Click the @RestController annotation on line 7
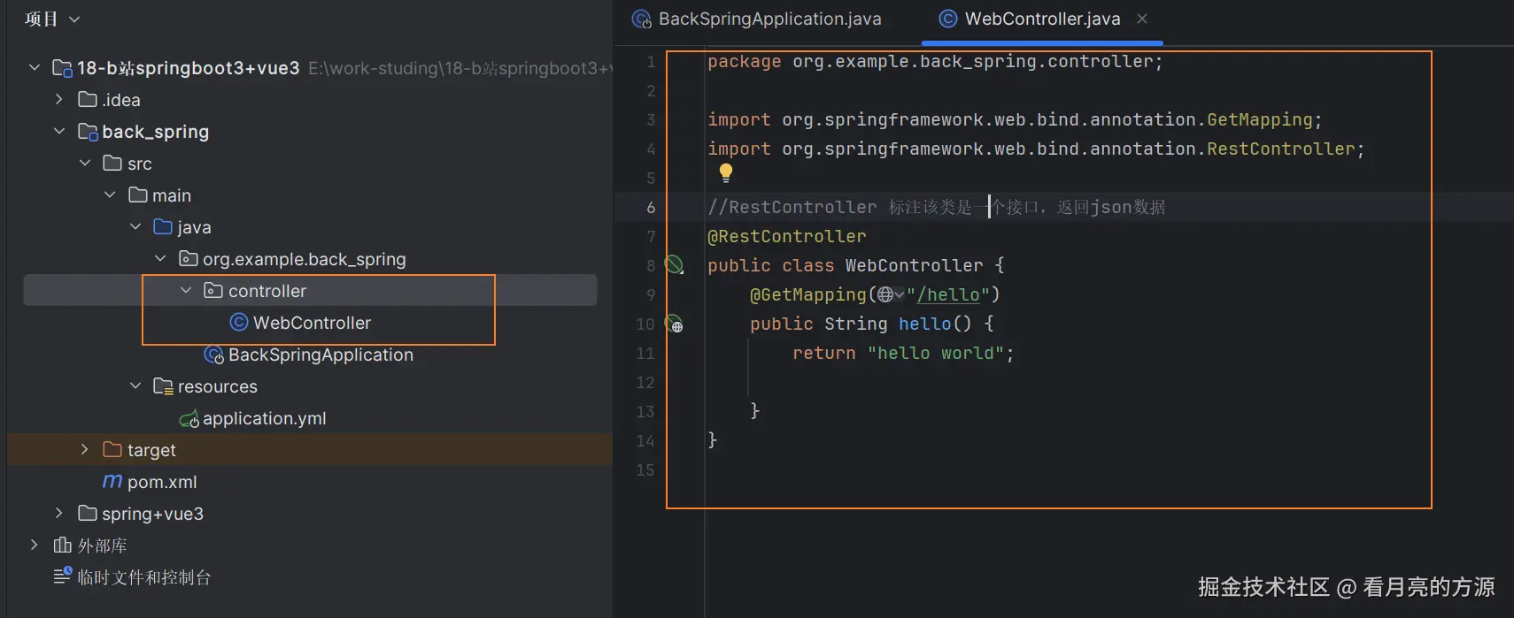The image size is (1514, 618). (x=787, y=236)
